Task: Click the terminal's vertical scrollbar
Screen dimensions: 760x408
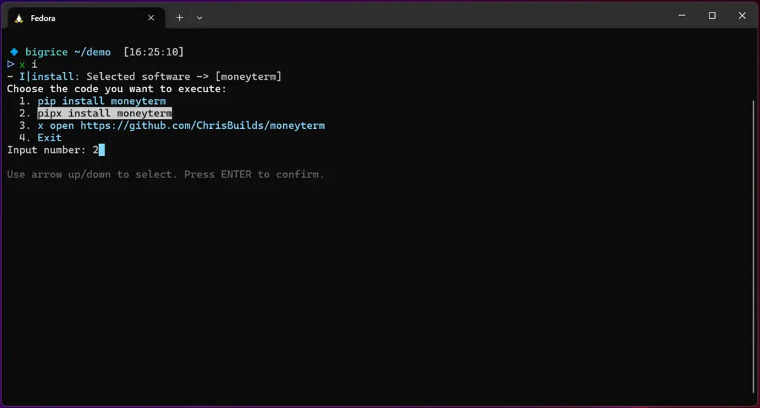Action: (x=753, y=246)
